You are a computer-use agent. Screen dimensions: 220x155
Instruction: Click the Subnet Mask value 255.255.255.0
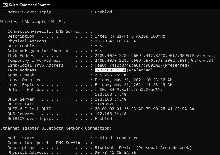[111, 75]
